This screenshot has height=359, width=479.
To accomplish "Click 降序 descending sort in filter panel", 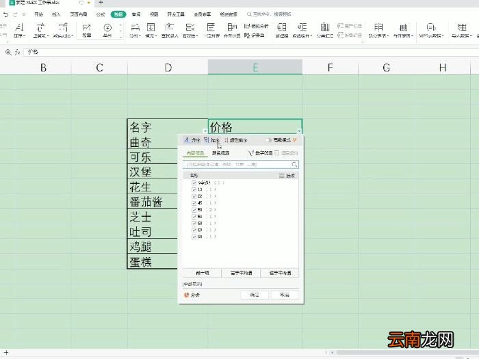I will click(x=211, y=140).
